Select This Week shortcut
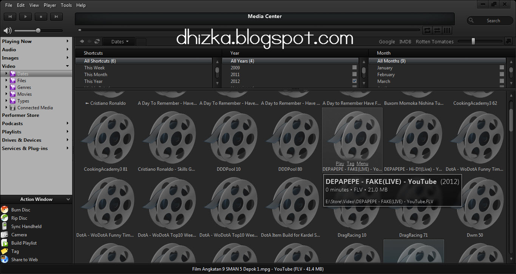 click(x=94, y=68)
